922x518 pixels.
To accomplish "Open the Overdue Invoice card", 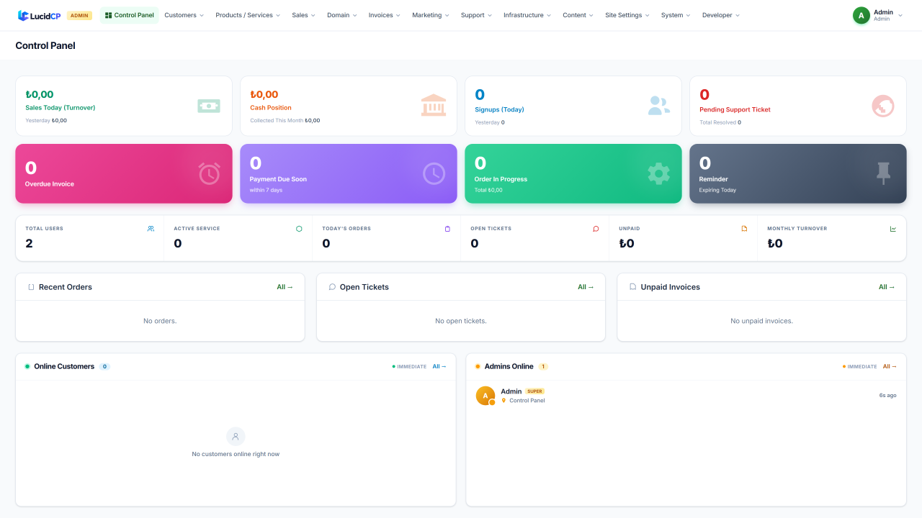I will coord(124,173).
